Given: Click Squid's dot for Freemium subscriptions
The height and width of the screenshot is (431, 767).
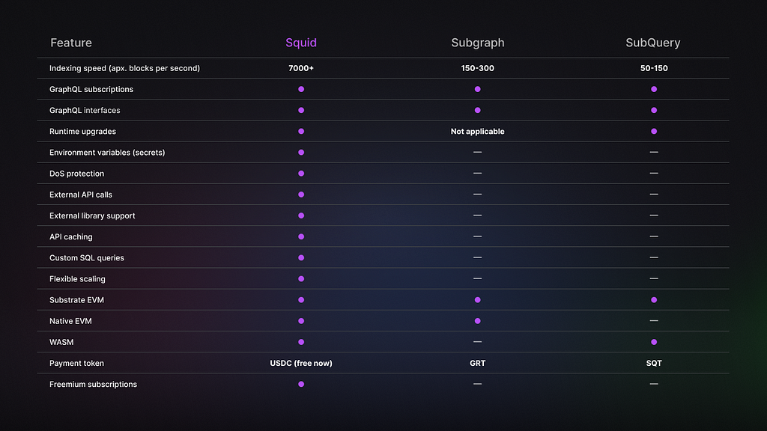Looking at the screenshot, I should 301,384.
